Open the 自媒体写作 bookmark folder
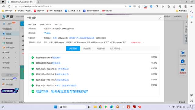This screenshot has width=195, height=110. tap(7, 11)
